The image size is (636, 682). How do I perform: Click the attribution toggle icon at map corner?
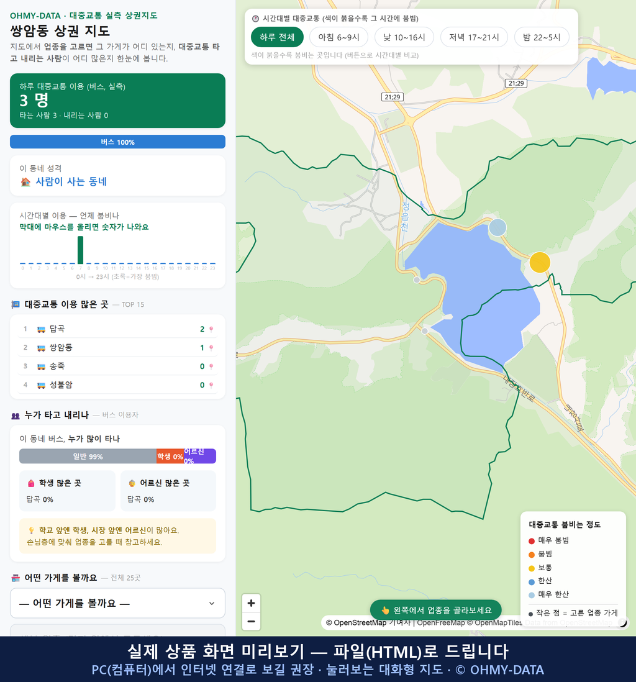click(622, 623)
